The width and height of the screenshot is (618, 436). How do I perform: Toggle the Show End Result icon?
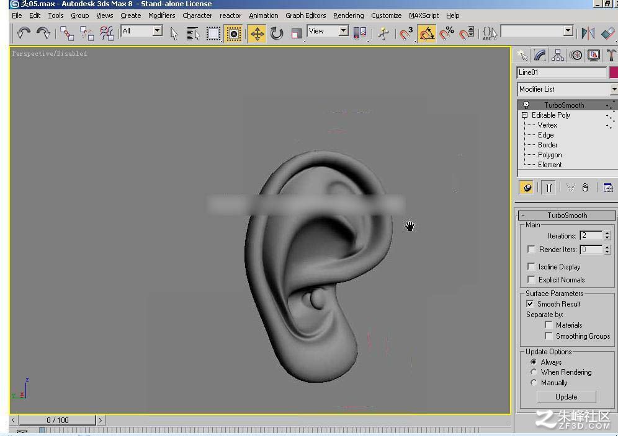[x=549, y=188]
